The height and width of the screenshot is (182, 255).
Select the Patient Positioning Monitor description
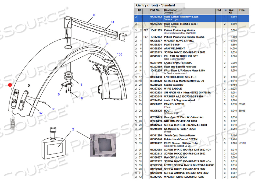point(179,30)
